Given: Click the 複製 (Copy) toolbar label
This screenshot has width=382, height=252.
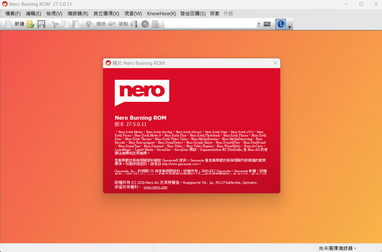Looking at the screenshot, I should (123, 24).
